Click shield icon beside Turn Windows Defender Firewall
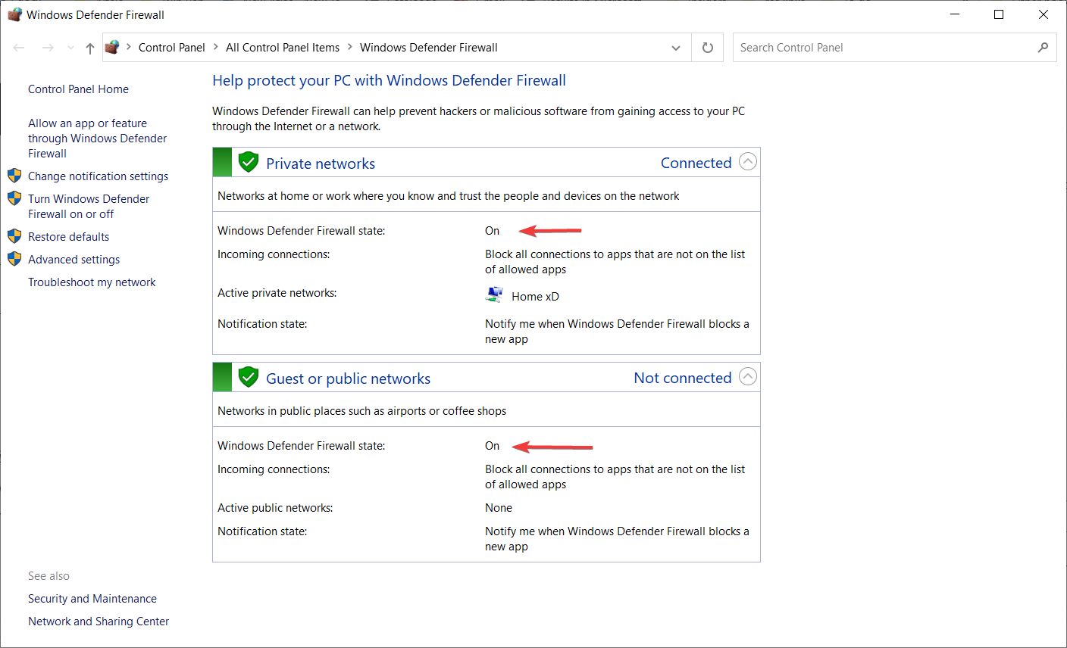Image resolution: width=1067 pixels, height=648 pixels. [14, 198]
